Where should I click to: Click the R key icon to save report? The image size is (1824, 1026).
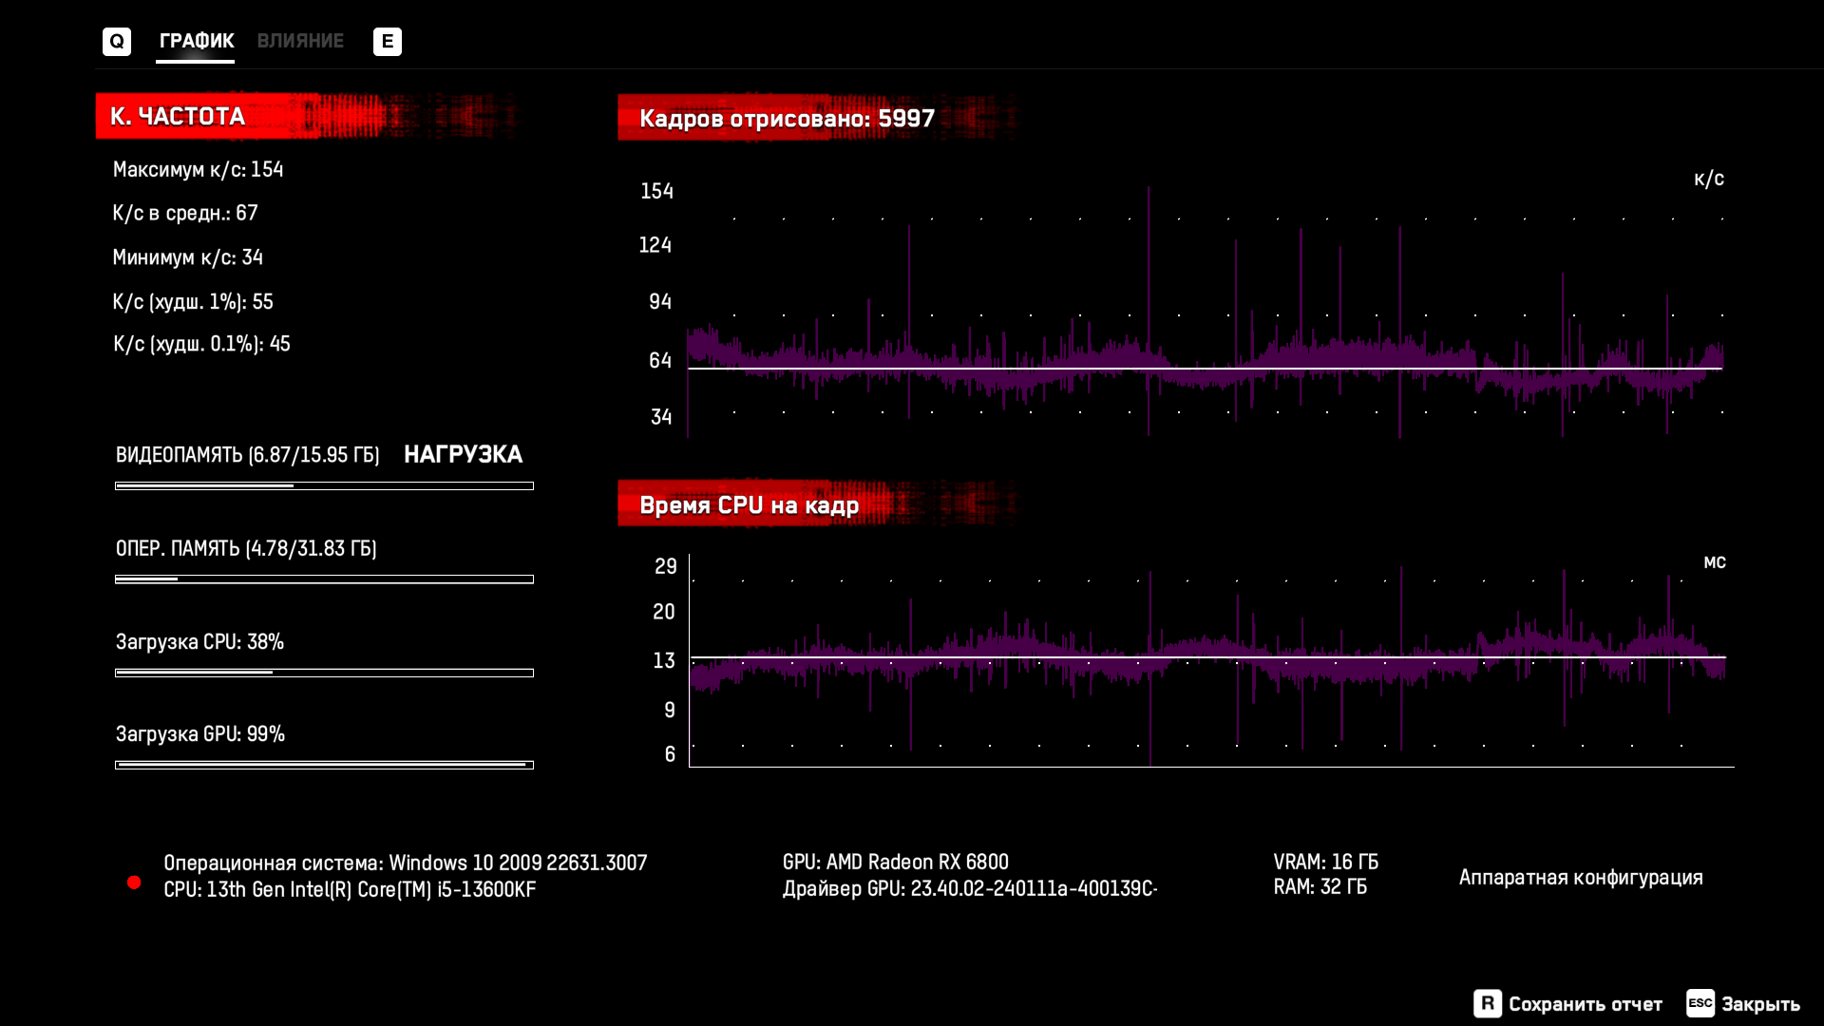click(1487, 1003)
